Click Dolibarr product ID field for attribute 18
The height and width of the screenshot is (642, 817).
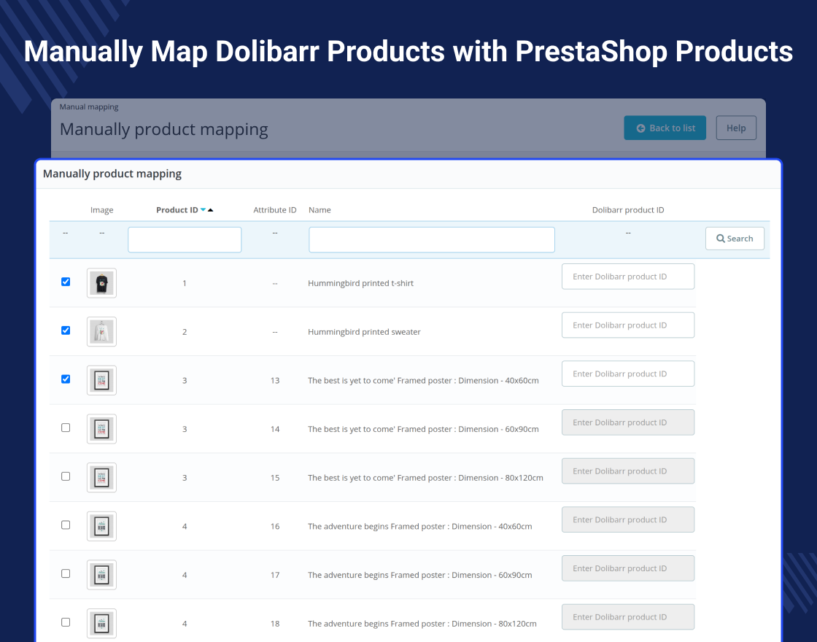tap(628, 617)
